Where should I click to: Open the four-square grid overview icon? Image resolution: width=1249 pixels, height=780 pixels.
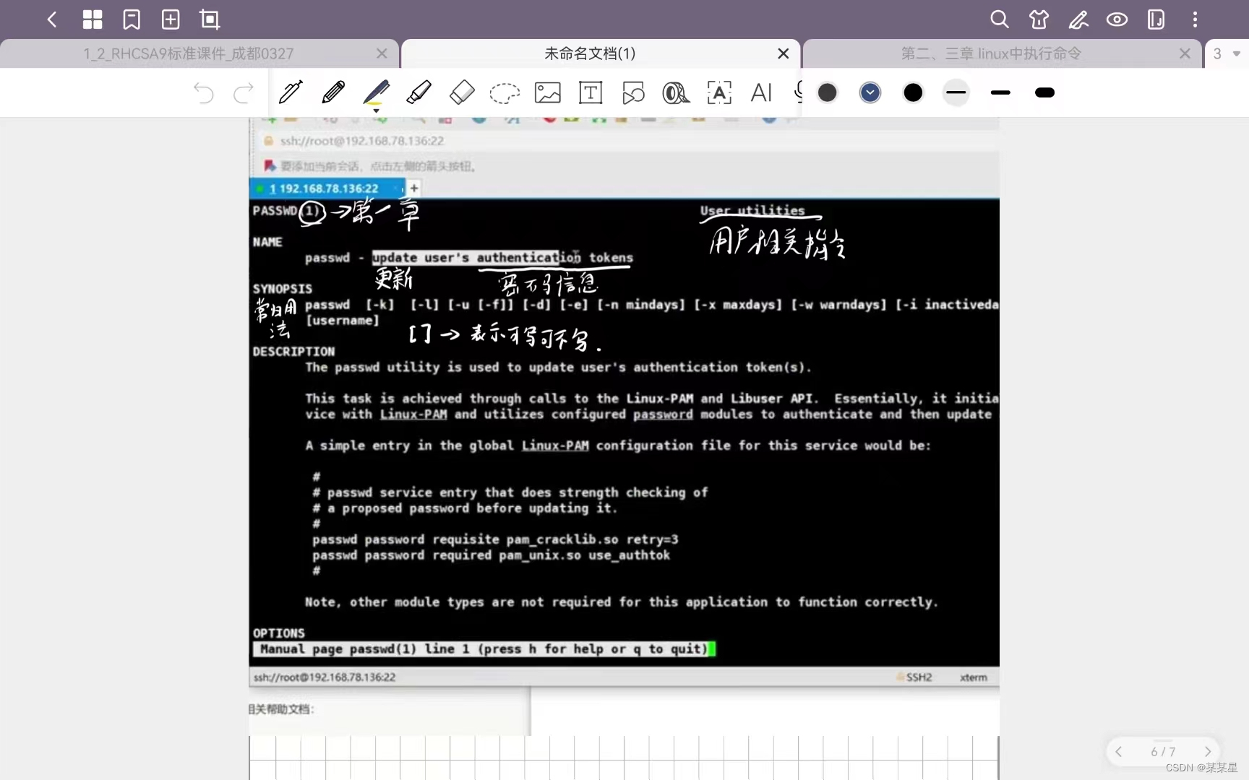pos(93,19)
